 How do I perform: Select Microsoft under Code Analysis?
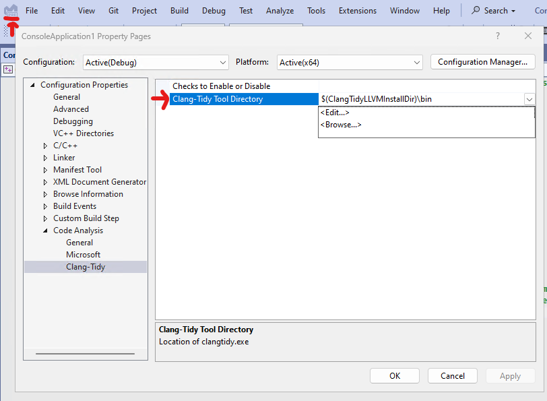pyautogui.click(x=83, y=255)
